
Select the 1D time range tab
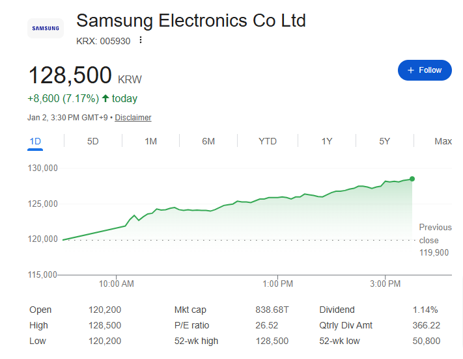pyautogui.click(x=35, y=141)
